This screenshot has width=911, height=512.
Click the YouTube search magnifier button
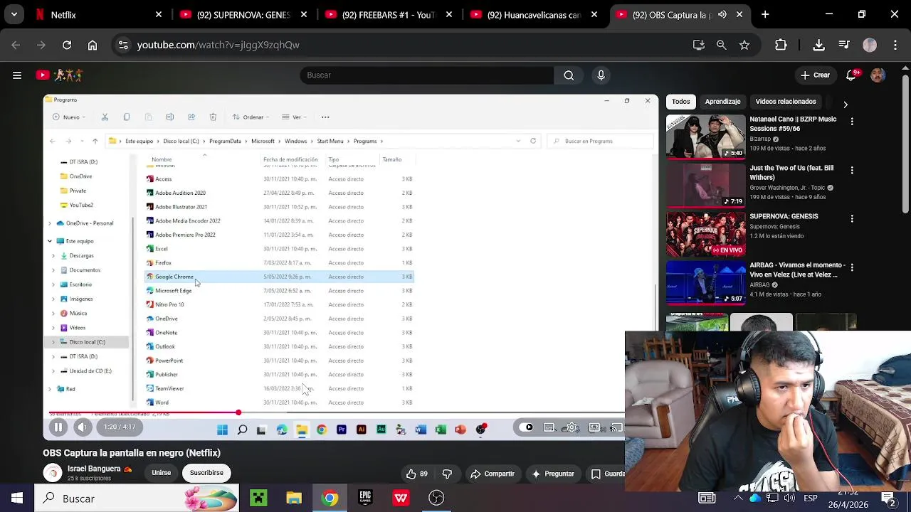[x=569, y=75]
